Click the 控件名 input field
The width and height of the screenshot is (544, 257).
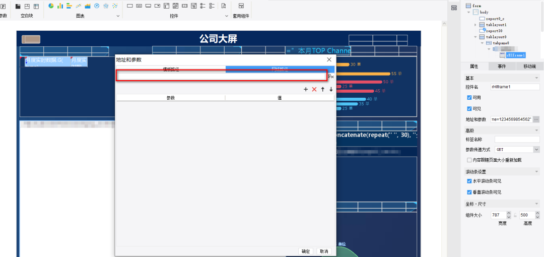pyautogui.click(x=515, y=87)
